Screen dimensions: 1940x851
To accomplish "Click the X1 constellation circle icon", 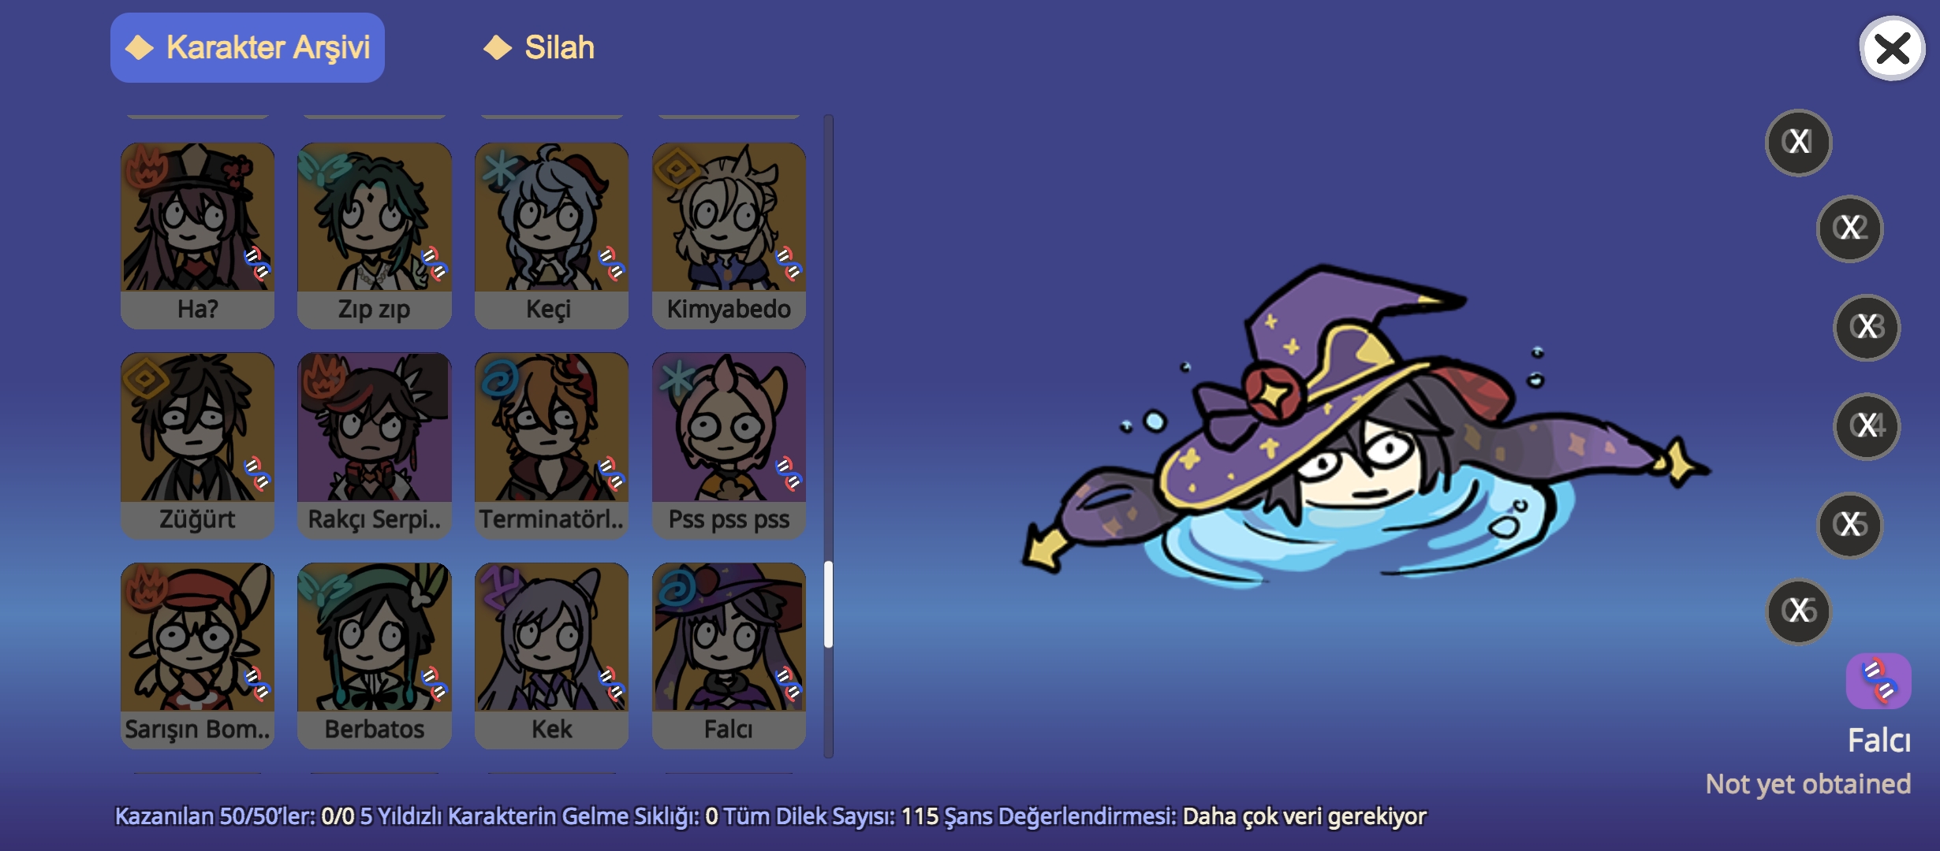I will coord(1798,143).
